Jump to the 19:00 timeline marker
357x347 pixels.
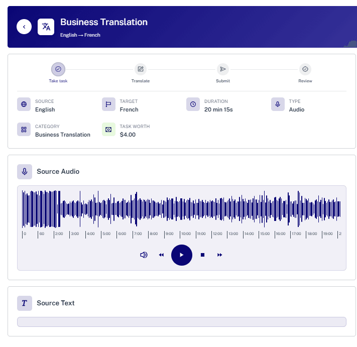[328, 234]
